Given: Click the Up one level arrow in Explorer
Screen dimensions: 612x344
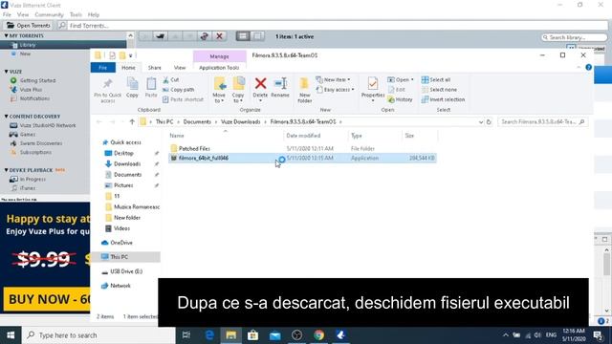Looking at the screenshot, I should coord(132,121).
